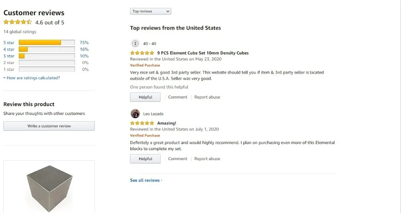The height and width of the screenshot is (213, 401).
Task: Comment on the 40 - 40 review
Action: [x=178, y=97]
